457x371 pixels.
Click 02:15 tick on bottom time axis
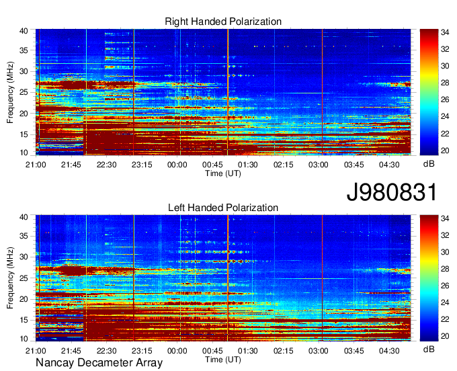283,351
